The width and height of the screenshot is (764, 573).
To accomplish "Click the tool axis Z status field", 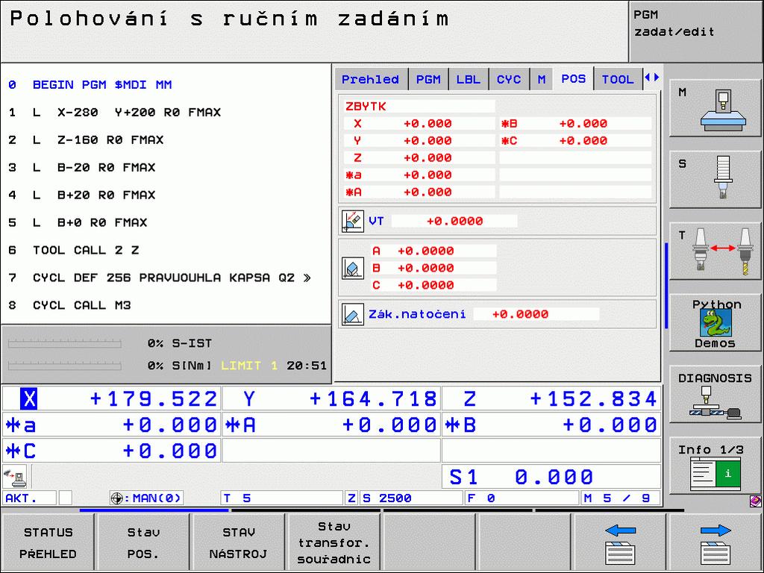I will (x=351, y=498).
